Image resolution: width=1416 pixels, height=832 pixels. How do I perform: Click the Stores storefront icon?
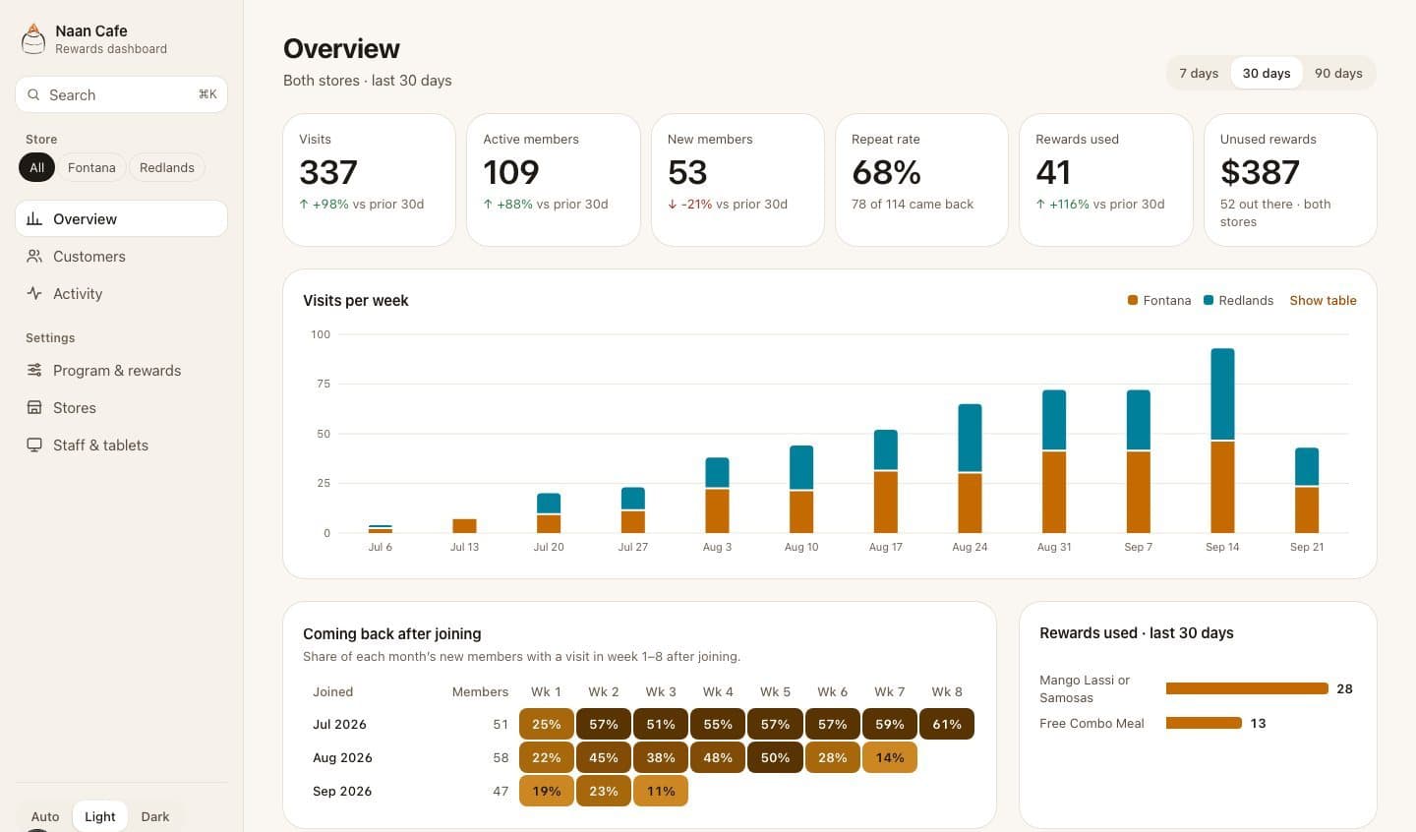[34, 407]
